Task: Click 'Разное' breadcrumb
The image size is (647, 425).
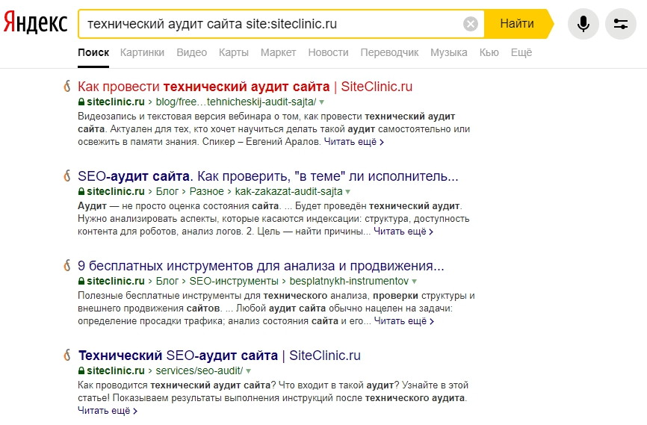Action: pyautogui.click(x=207, y=191)
